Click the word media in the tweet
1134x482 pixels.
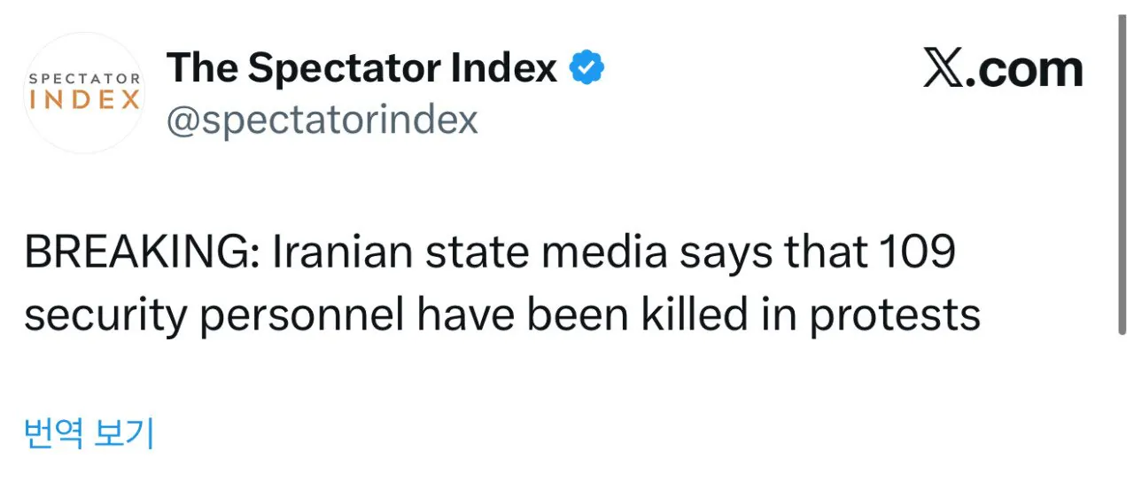coord(604,254)
